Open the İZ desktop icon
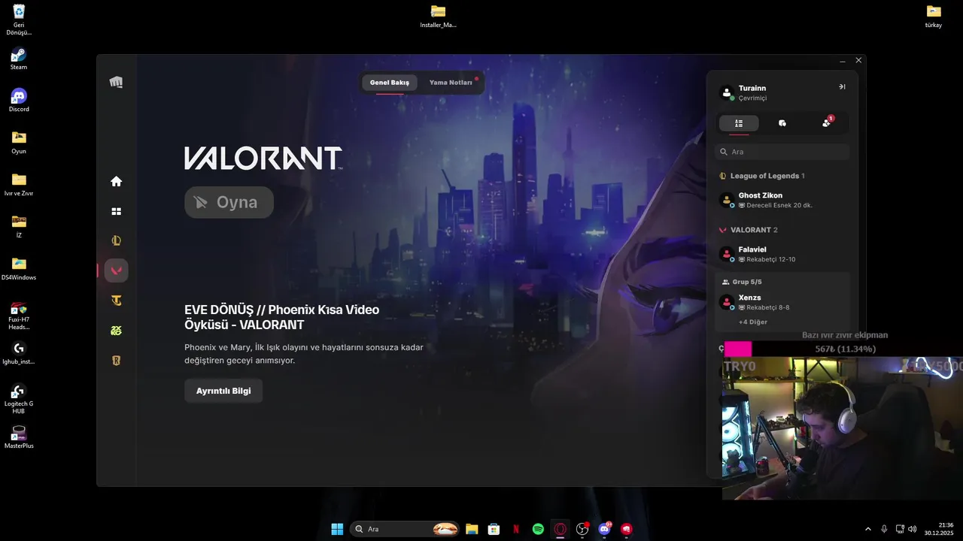The height and width of the screenshot is (541, 963). point(19,226)
